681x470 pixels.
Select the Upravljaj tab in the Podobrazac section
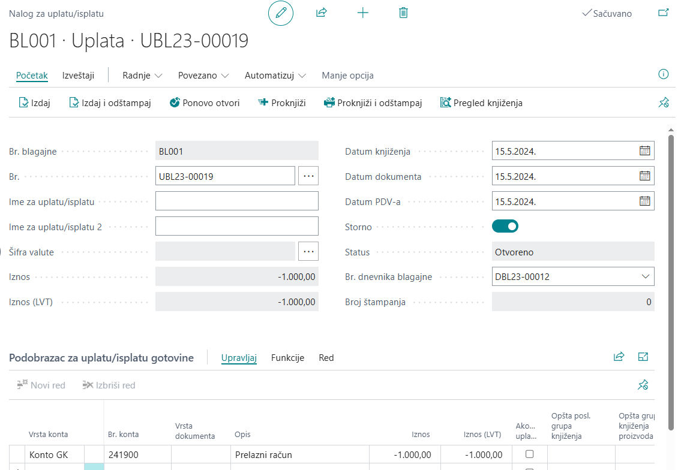(239, 358)
